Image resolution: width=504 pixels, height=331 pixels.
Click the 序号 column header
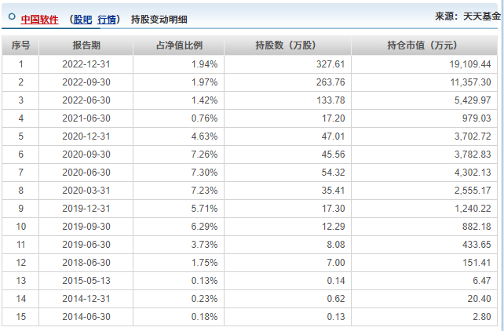[x=20, y=45]
